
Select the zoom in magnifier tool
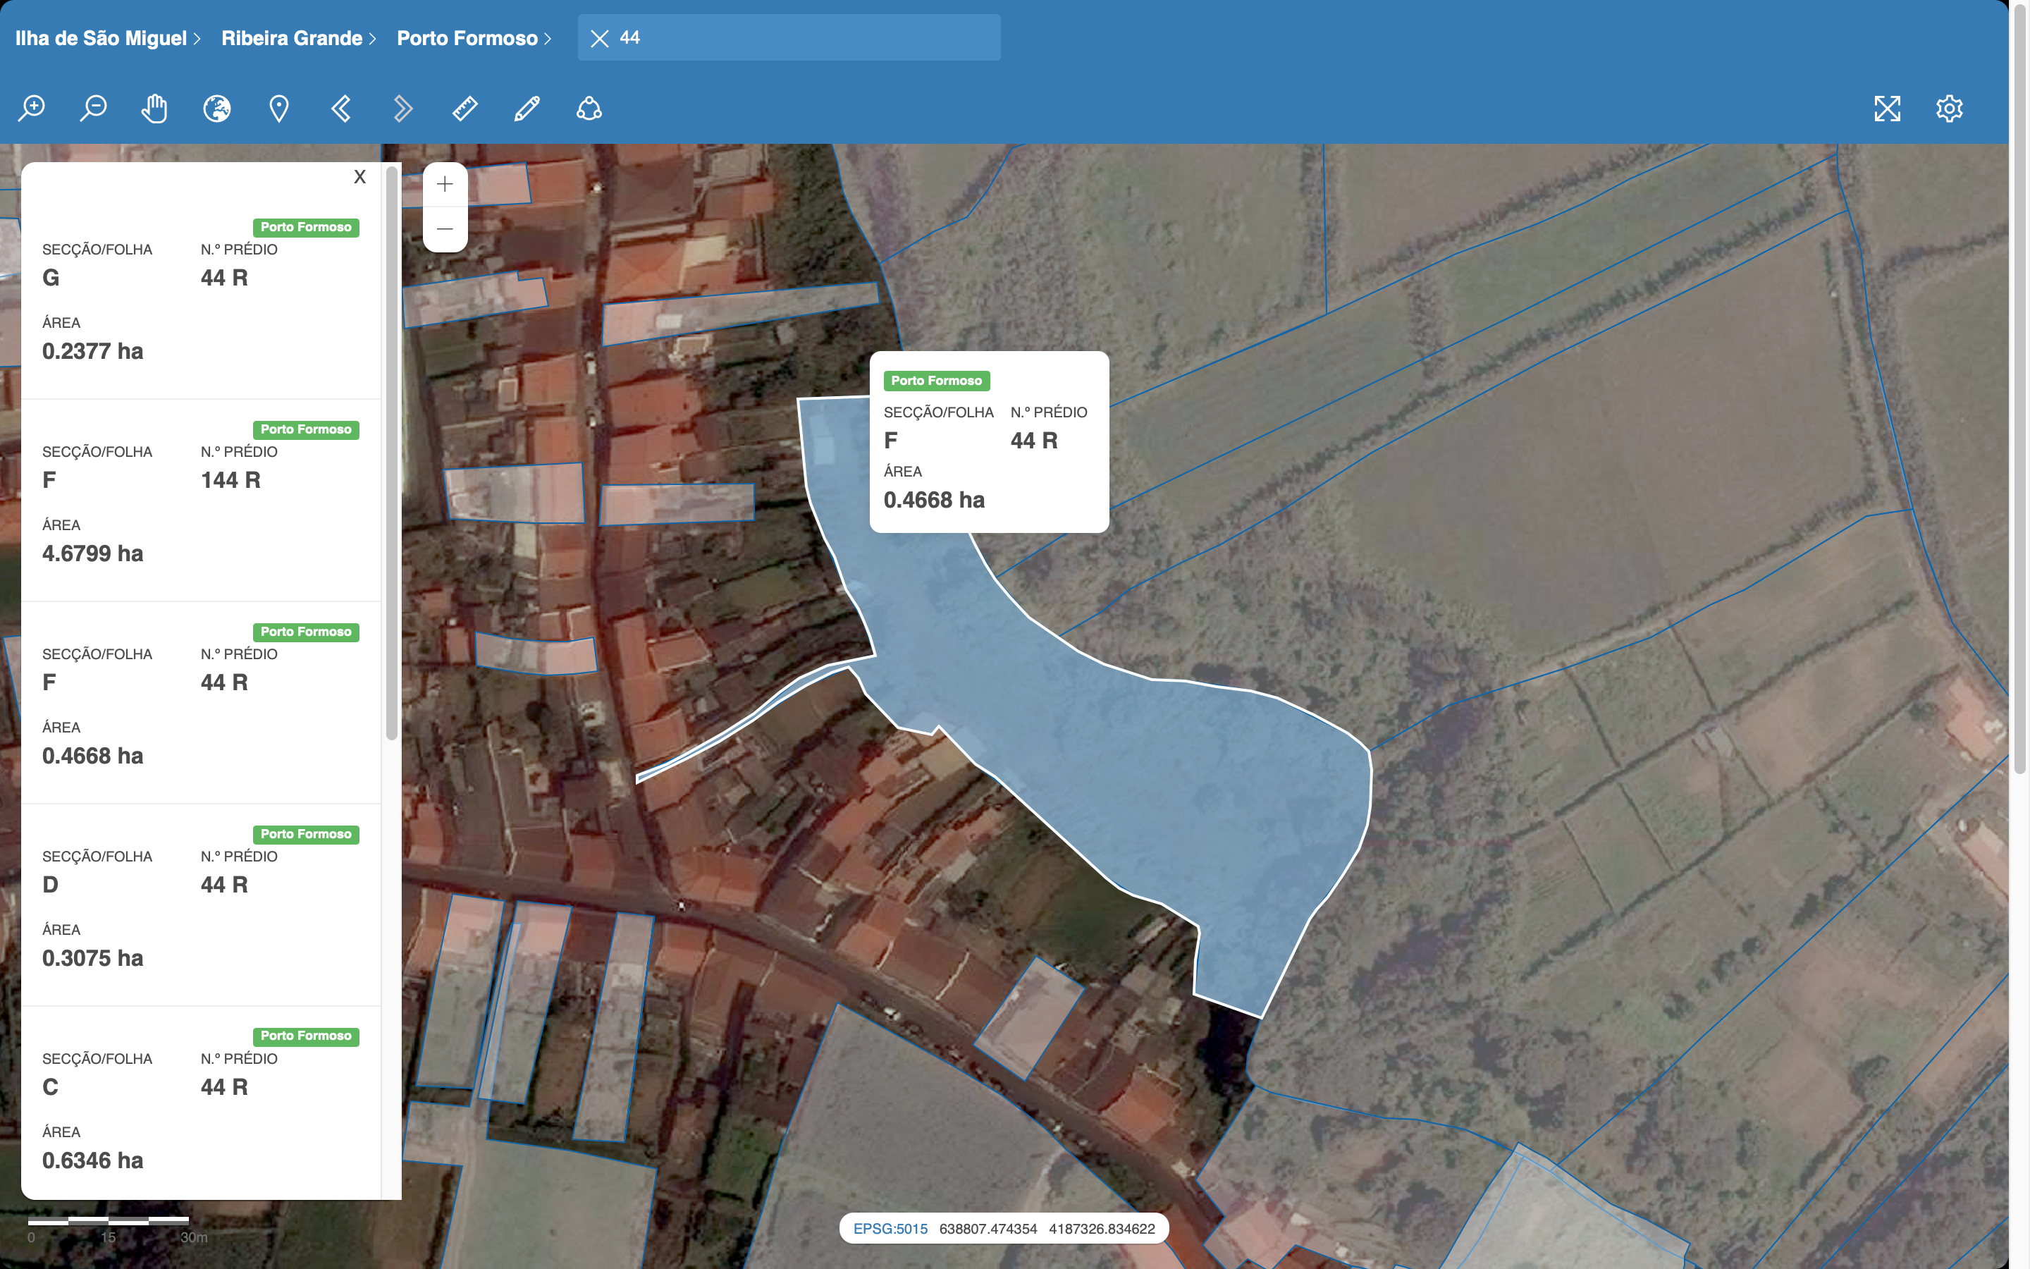(32, 109)
